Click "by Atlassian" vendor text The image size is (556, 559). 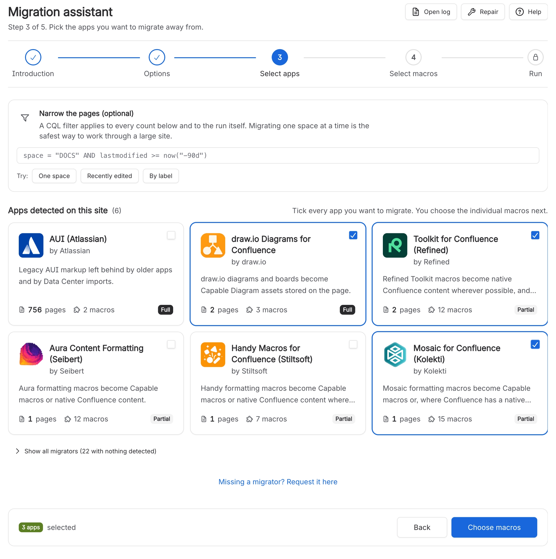[x=70, y=251]
